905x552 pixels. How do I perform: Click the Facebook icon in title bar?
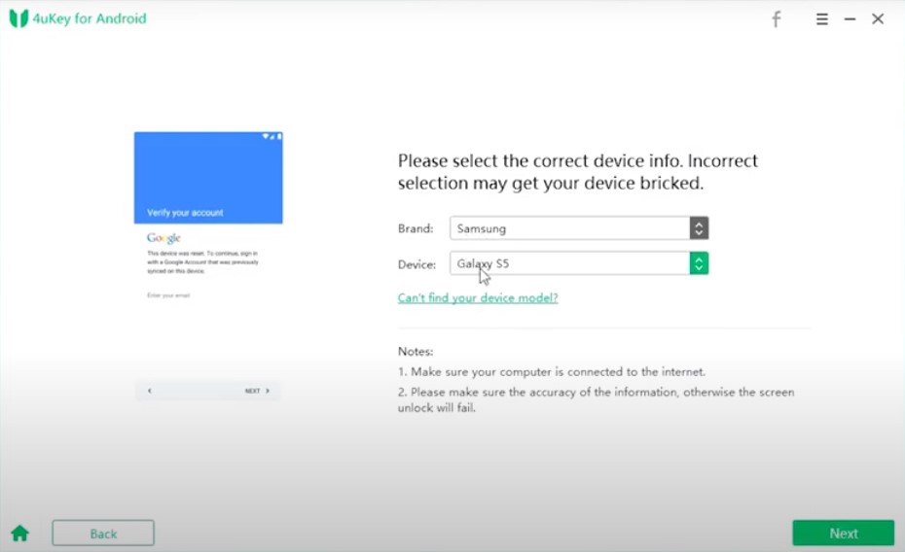pyautogui.click(x=777, y=19)
